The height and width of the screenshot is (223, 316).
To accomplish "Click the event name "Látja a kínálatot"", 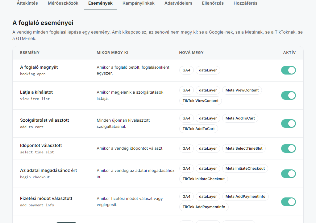I will click(x=36, y=92).
